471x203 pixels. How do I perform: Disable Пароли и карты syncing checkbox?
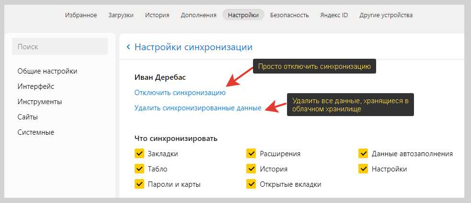[x=139, y=184]
